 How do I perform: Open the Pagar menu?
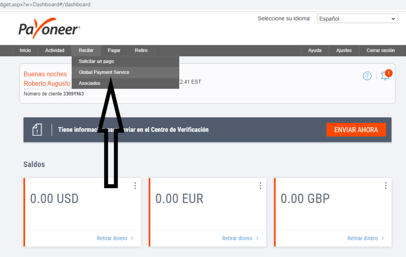[114, 50]
